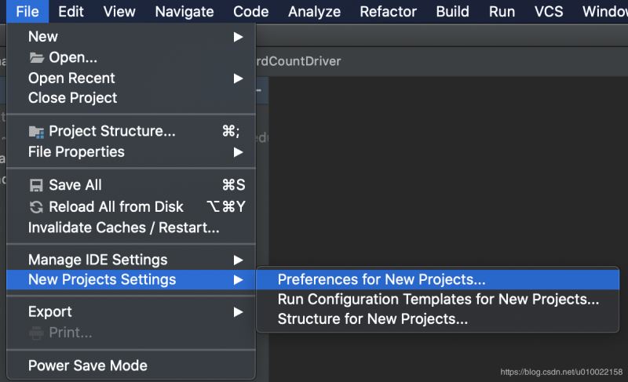Click the Open folder icon
The width and height of the screenshot is (628, 382).
point(36,57)
